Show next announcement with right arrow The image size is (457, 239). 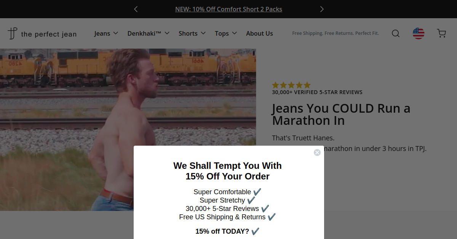tap(322, 9)
